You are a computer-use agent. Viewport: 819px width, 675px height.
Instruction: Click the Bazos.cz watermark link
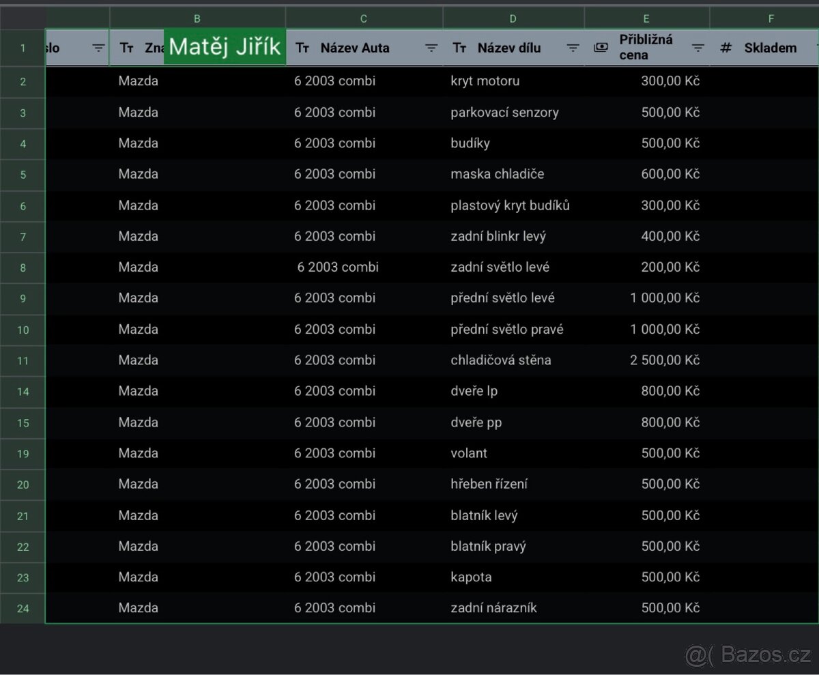[x=749, y=655]
